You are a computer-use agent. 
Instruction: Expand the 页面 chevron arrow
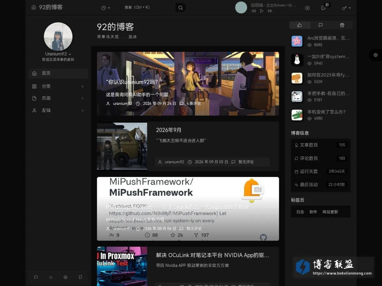click(x=82, y=99)
